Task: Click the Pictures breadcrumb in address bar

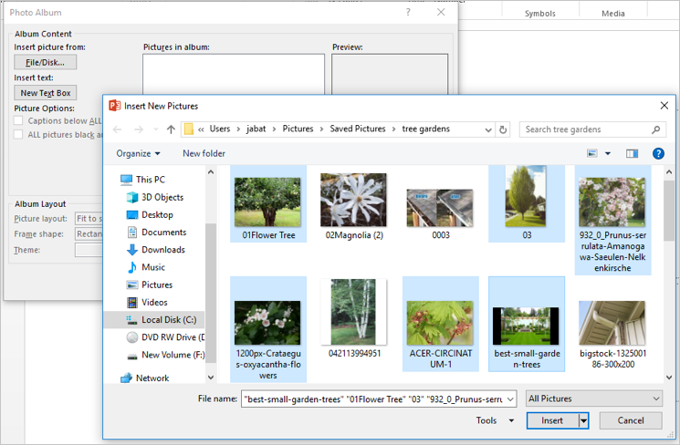Action: pyautogui.click(x=298, y=129)
